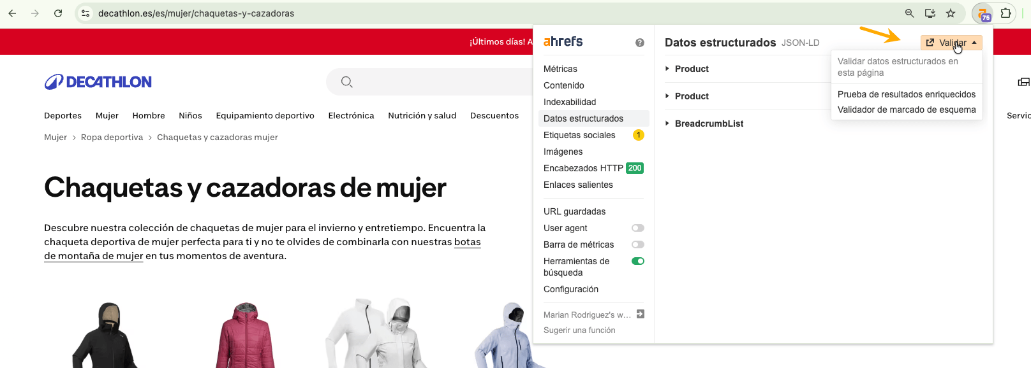
Task: Open the Etiquetas sociales section
Action: pyautogui.click(x=579, y=135)
